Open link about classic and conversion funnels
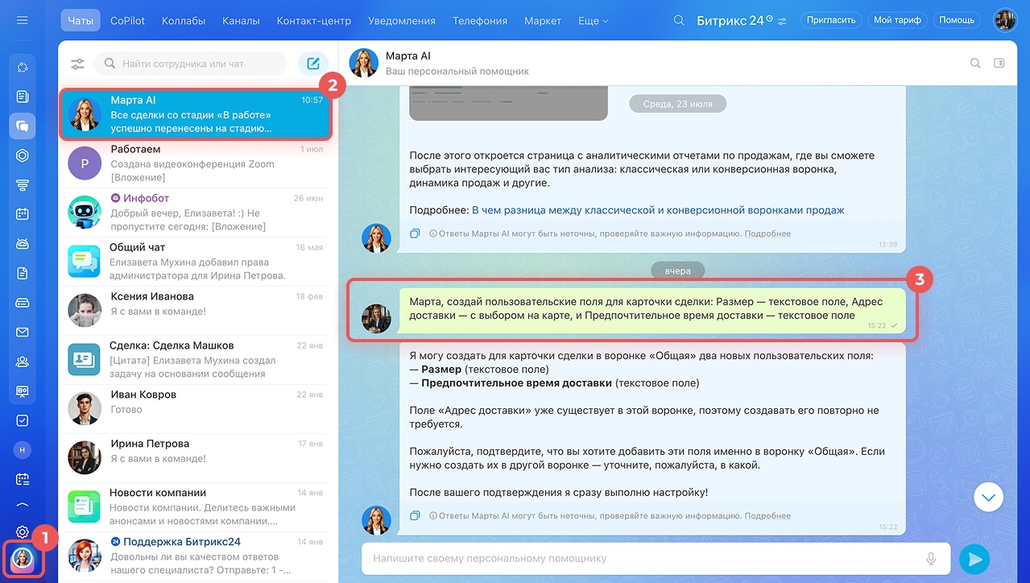 click(658, 210)
